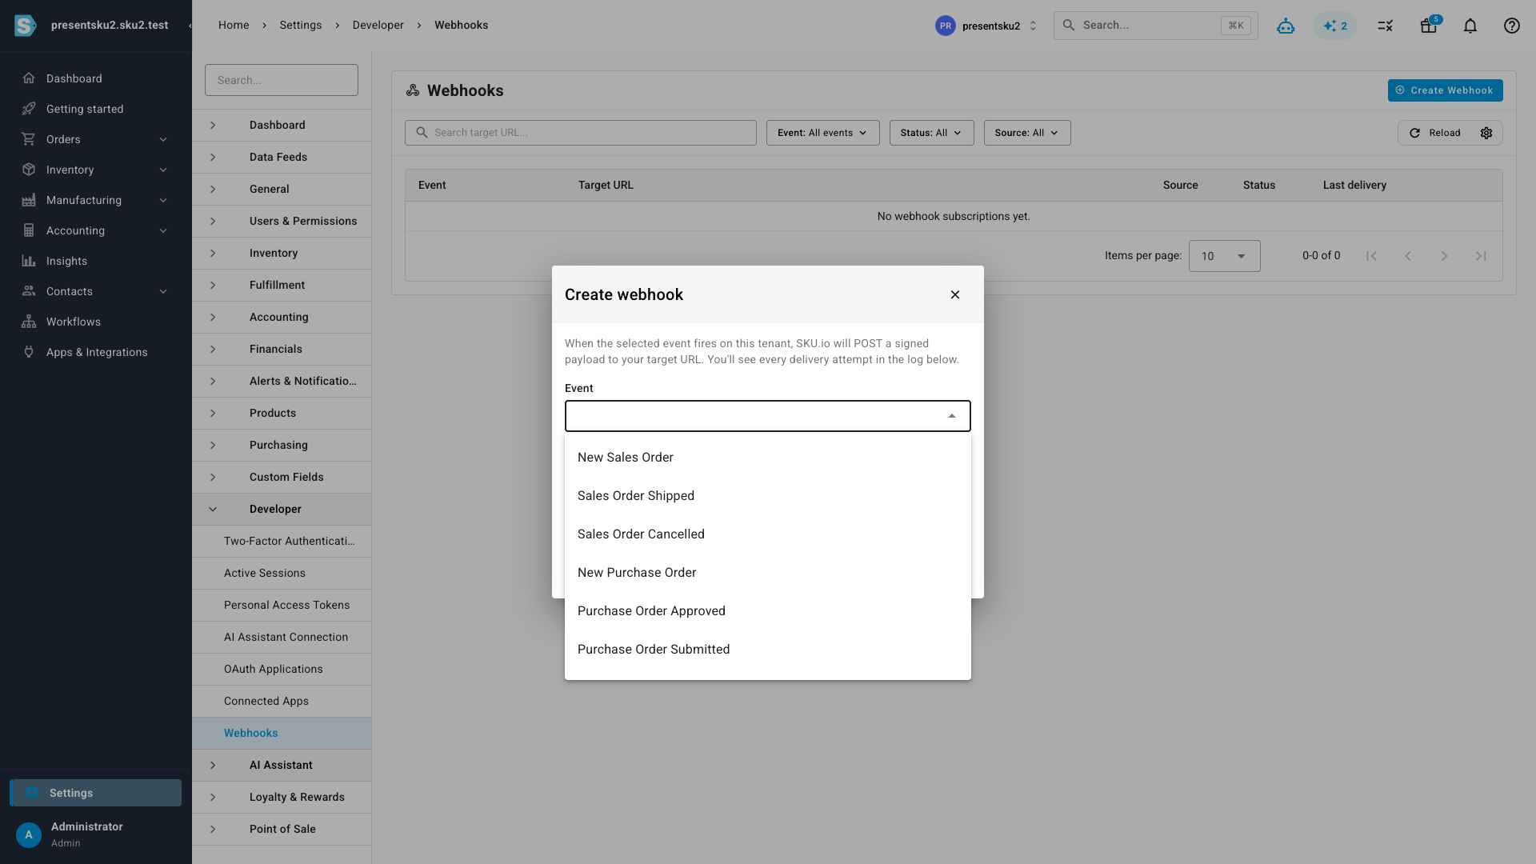The height and width of the screenshot is (864, 1536).
Task: Go to the last page arrow in pagination
Action: pos(1481,256)
